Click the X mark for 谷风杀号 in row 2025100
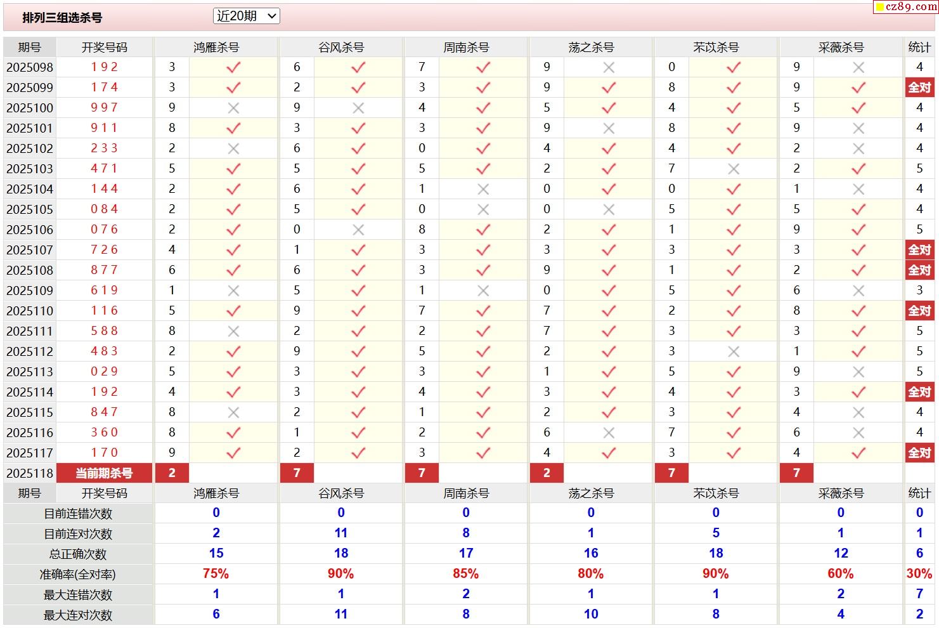Screen dimensions: 939x628 pos(358,108)
